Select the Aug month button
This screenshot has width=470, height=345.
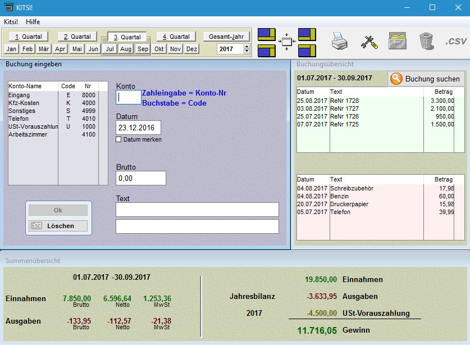click(x=126, y=49)
